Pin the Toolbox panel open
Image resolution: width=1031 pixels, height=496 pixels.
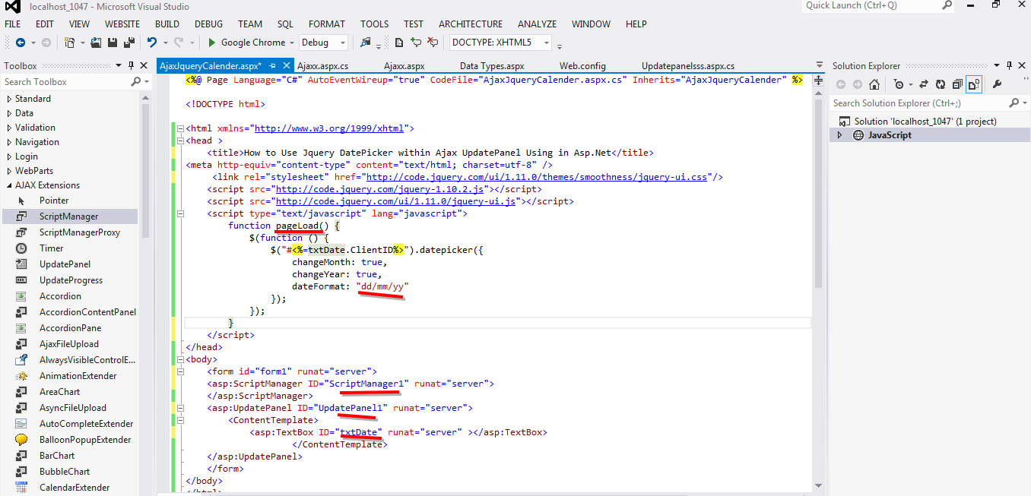(x=131, y=65)
